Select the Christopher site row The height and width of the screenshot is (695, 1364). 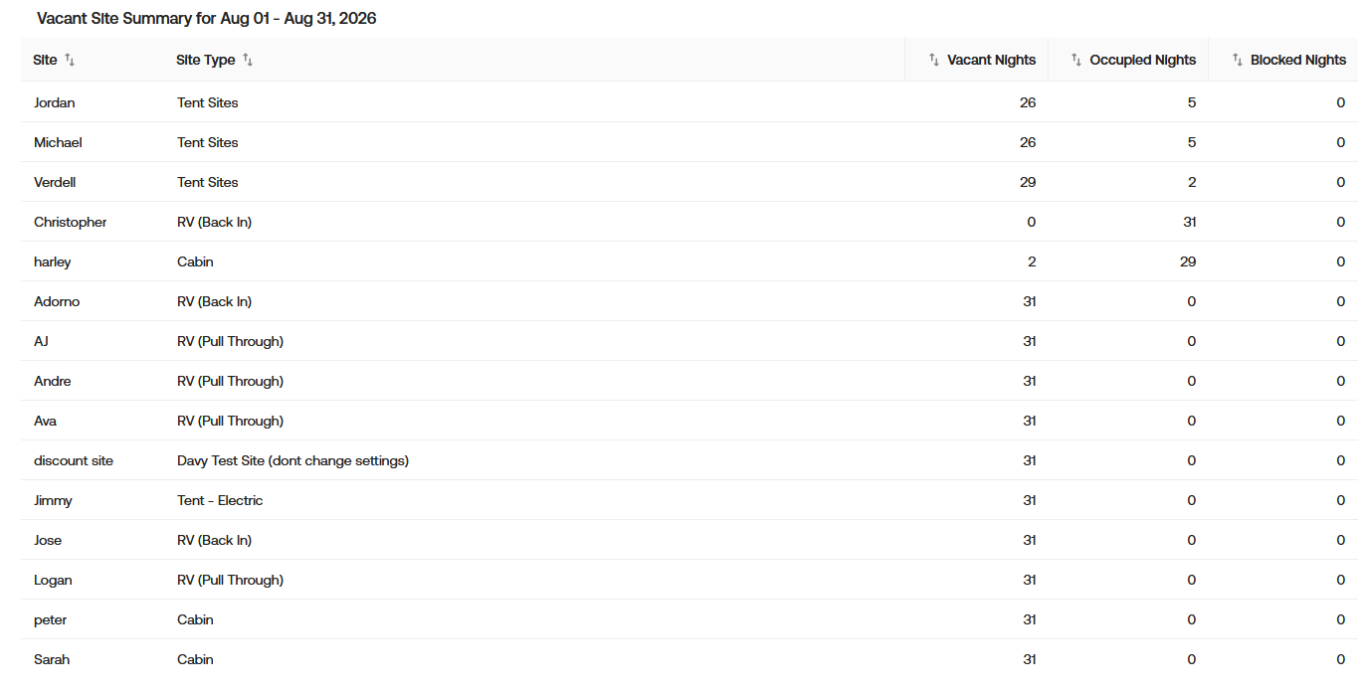click(x=688, y=222)
